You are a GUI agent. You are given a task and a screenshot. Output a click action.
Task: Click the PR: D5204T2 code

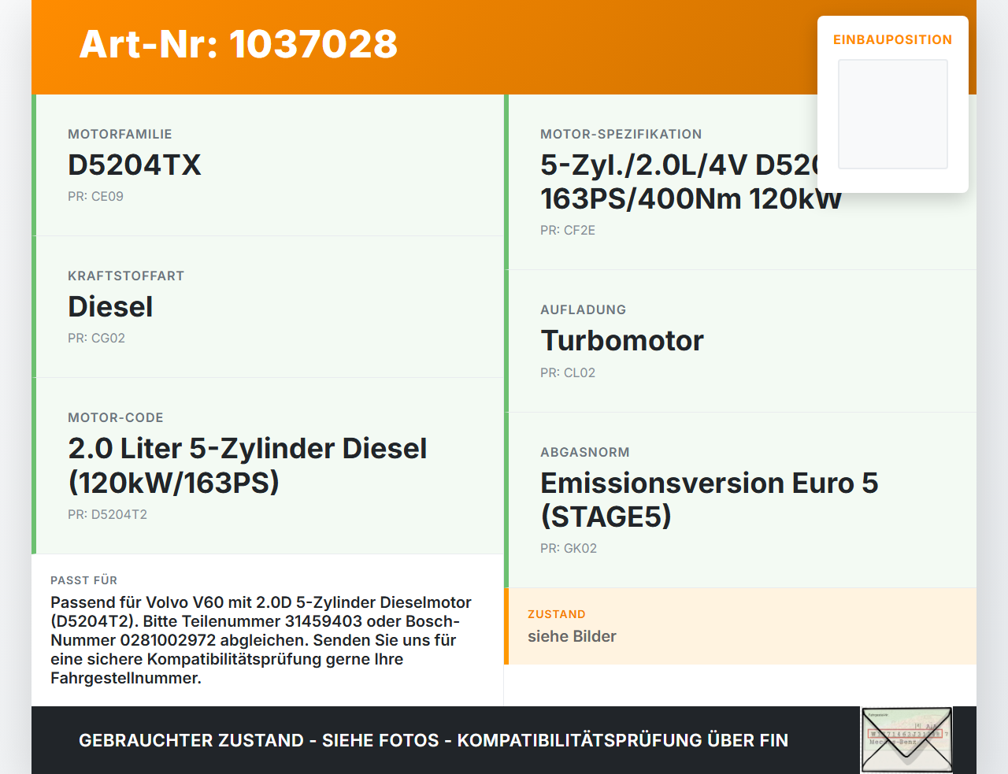107,514
